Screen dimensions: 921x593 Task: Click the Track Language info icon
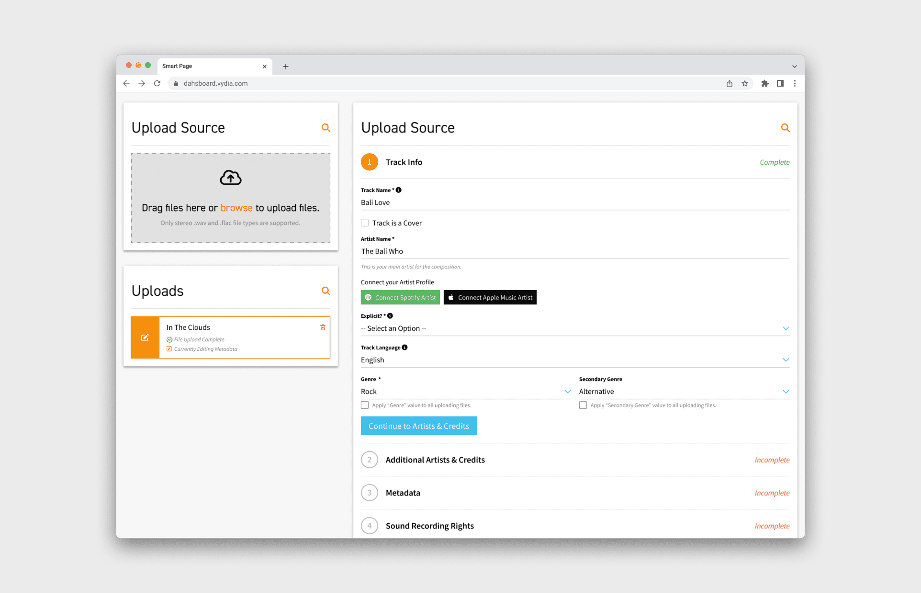405,347
